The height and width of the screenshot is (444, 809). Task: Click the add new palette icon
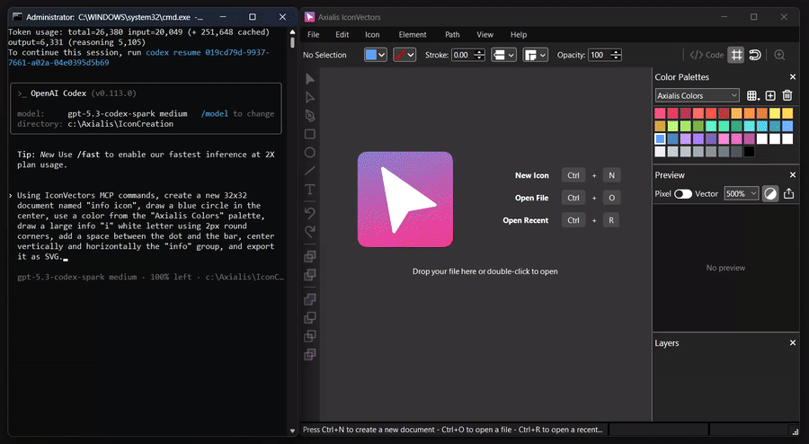click(770, 95)
